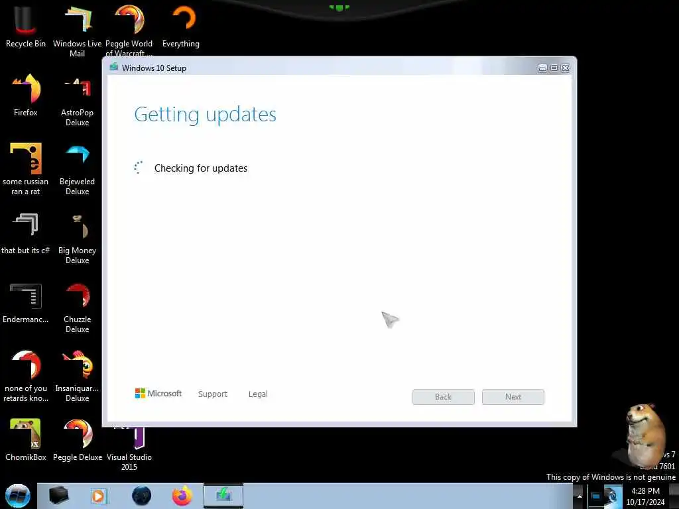Viewport: 679px width, 509px height.
Task: Open the dark globe taskbar icon
Action: click(x=142, y=496)
